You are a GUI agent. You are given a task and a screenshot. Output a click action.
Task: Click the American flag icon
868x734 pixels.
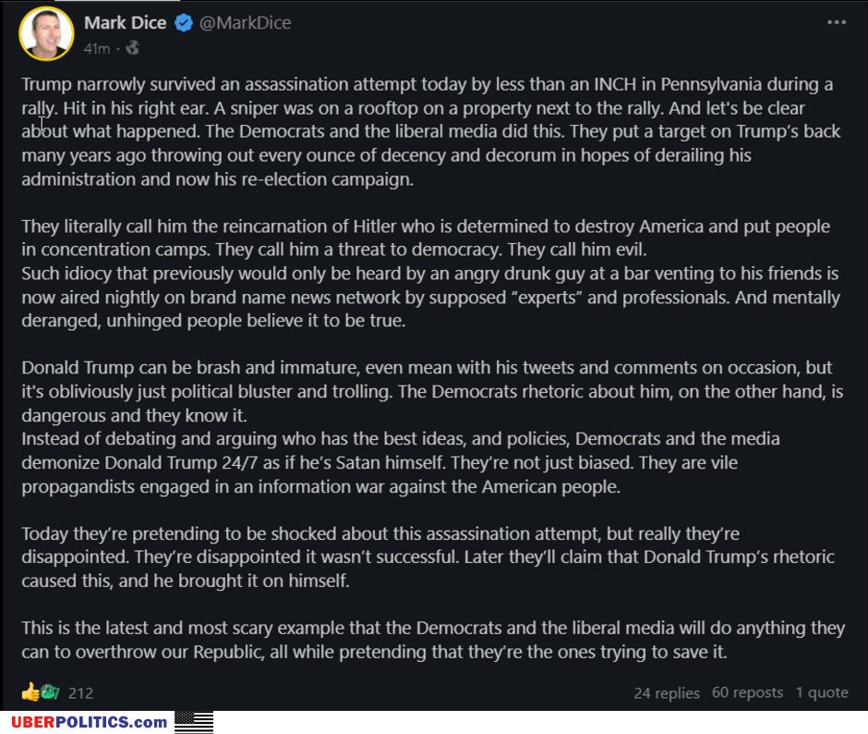coord(194,722)
